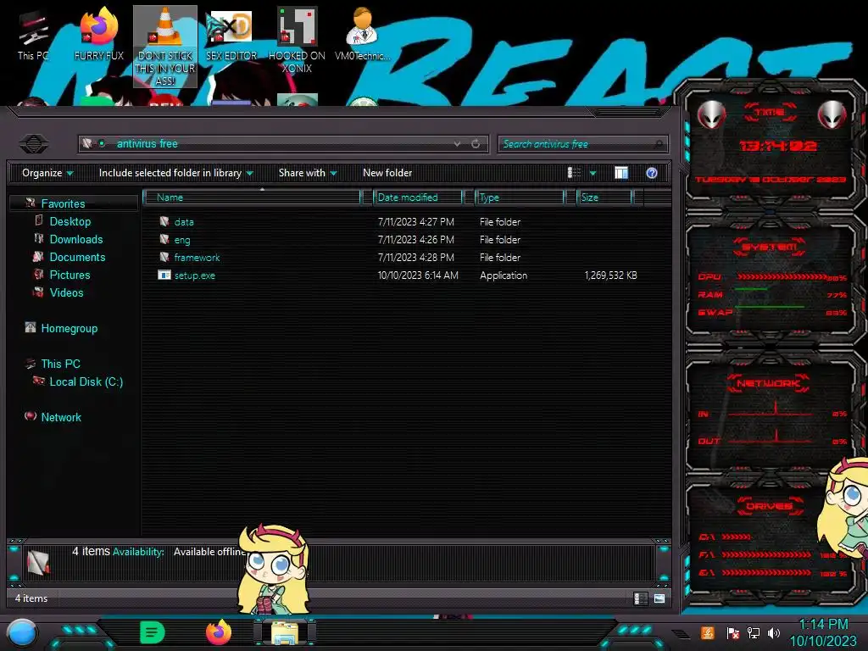The height and width of the screenshot is (651, 868).
Task: Open the HOOKED ON XONIX desktop shortcut
Action: (297, 42)
